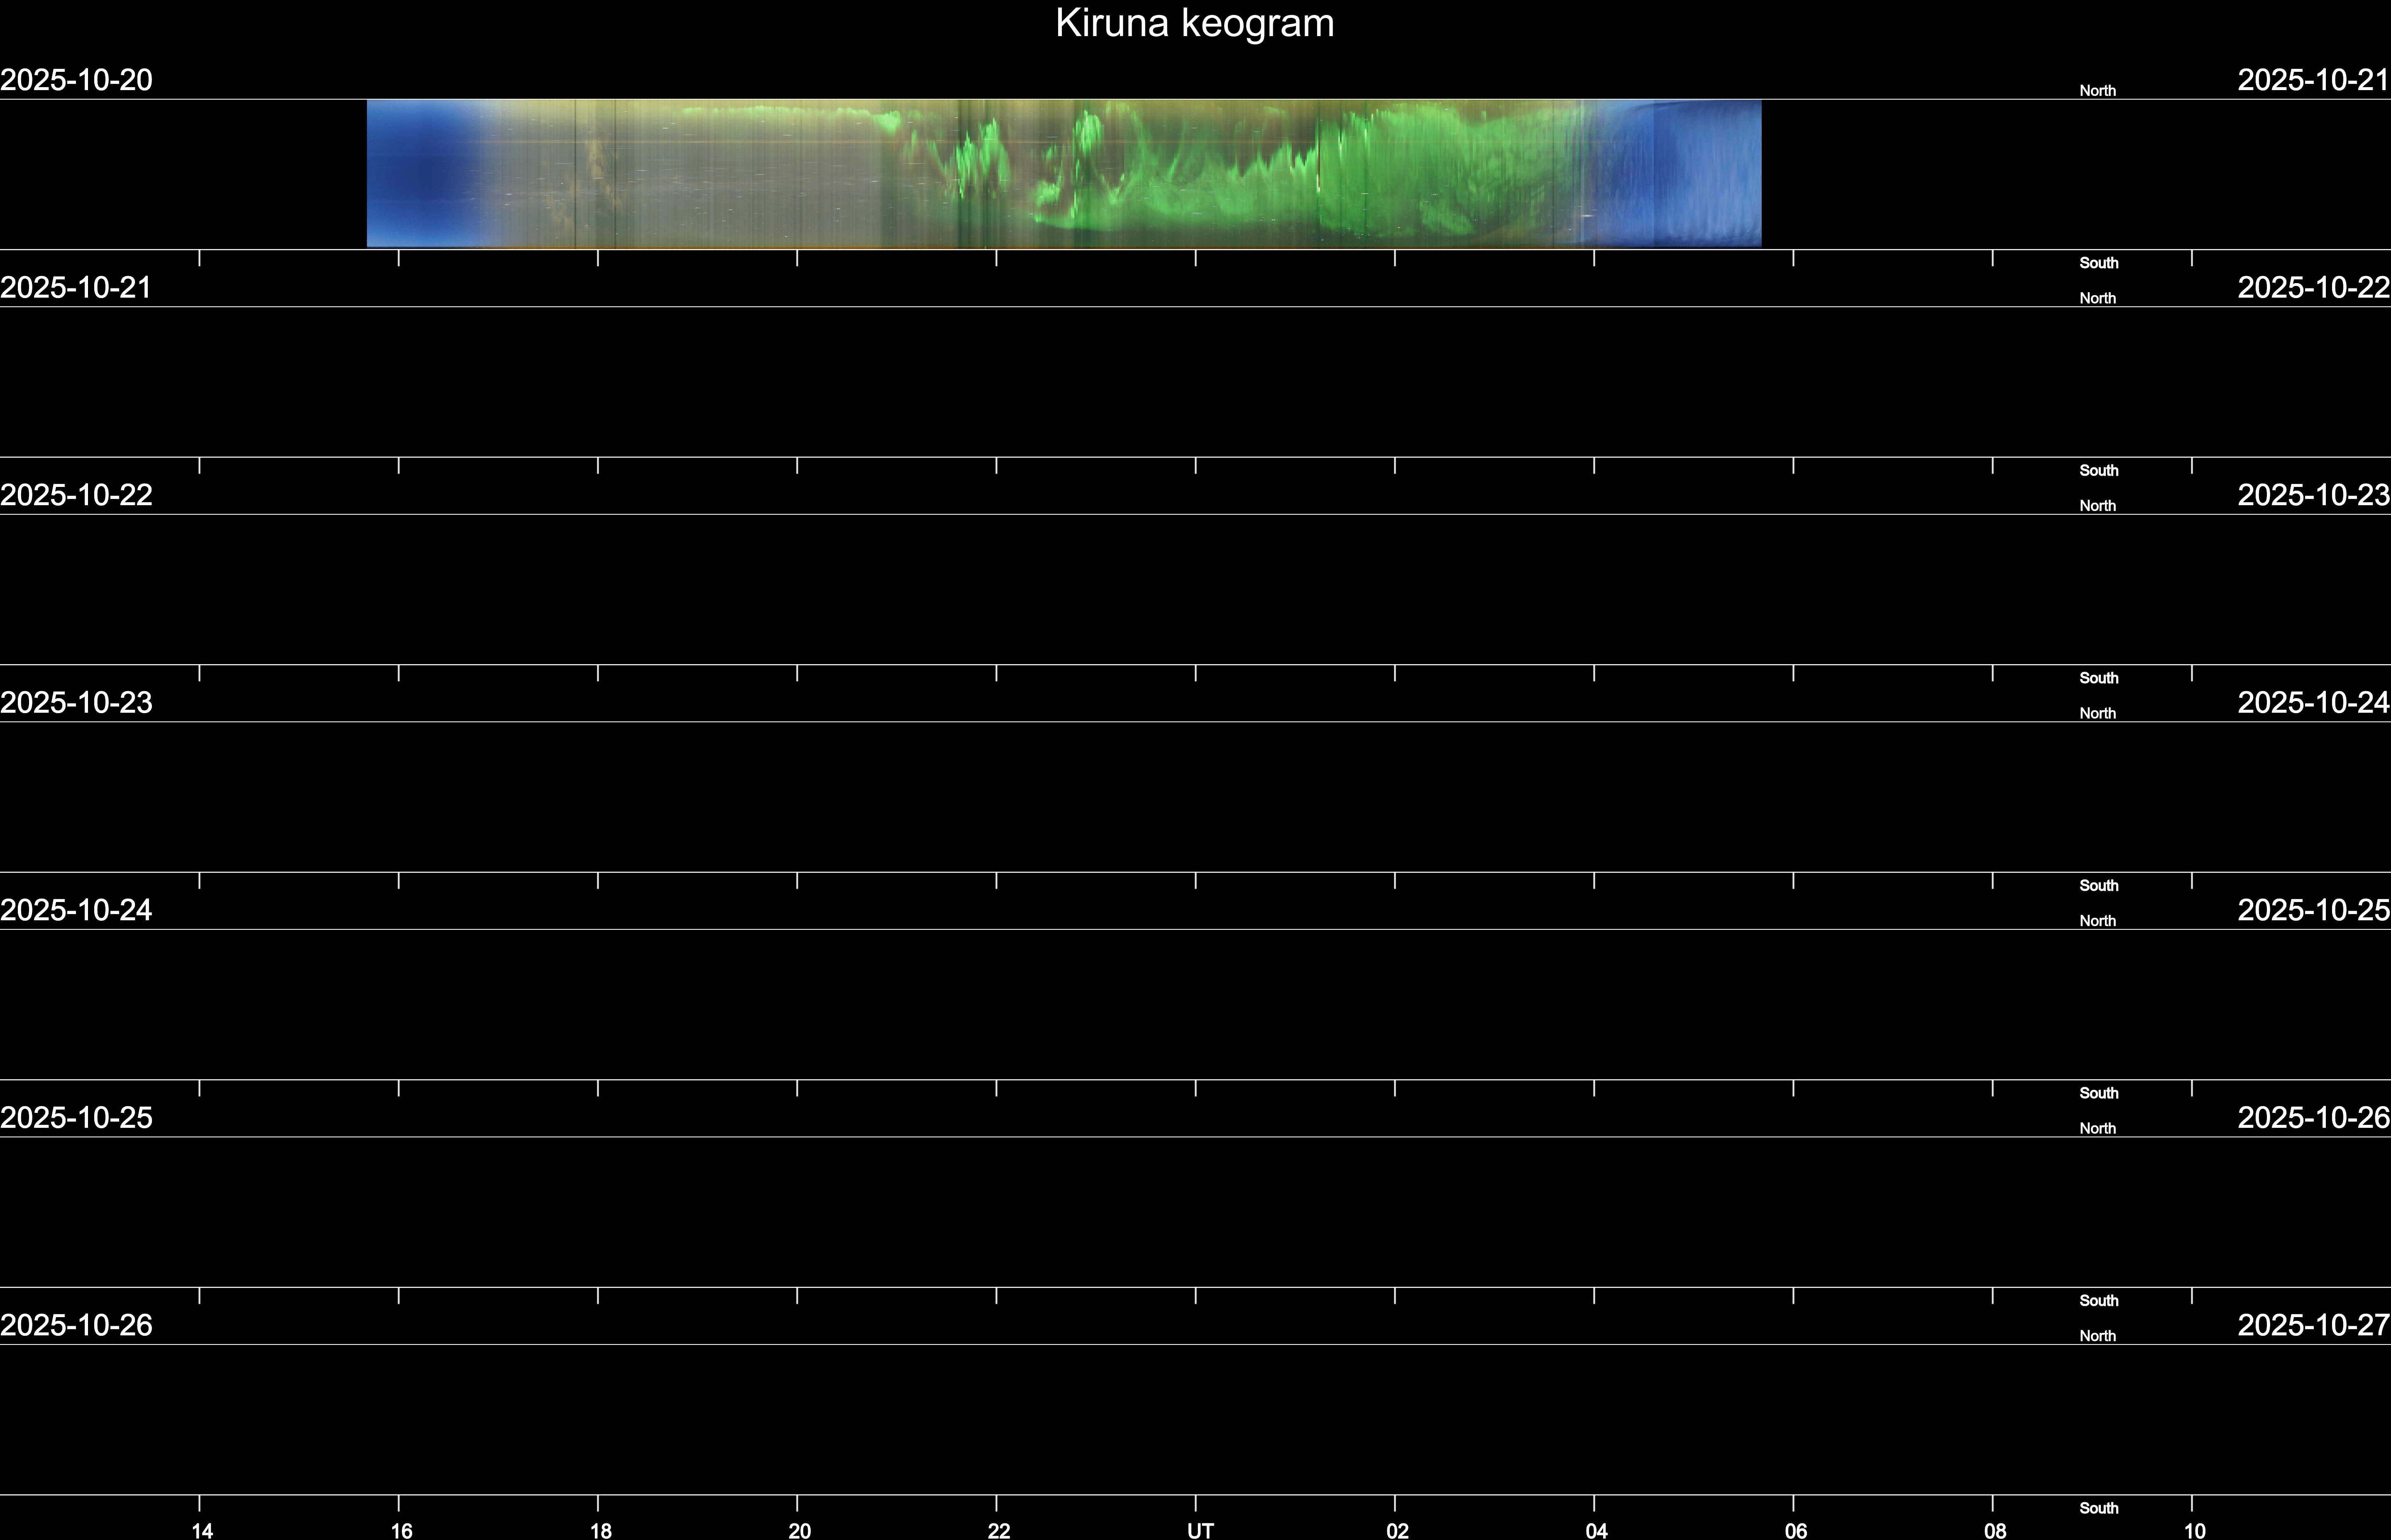2391x1540 pixels.
Task: Click the 2025-10-22 label on the left
Action: (76, 495)
